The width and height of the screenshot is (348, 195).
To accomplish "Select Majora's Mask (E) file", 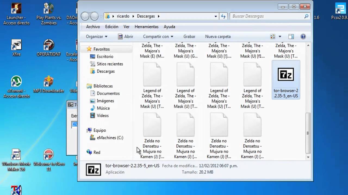I will (152, 51).
